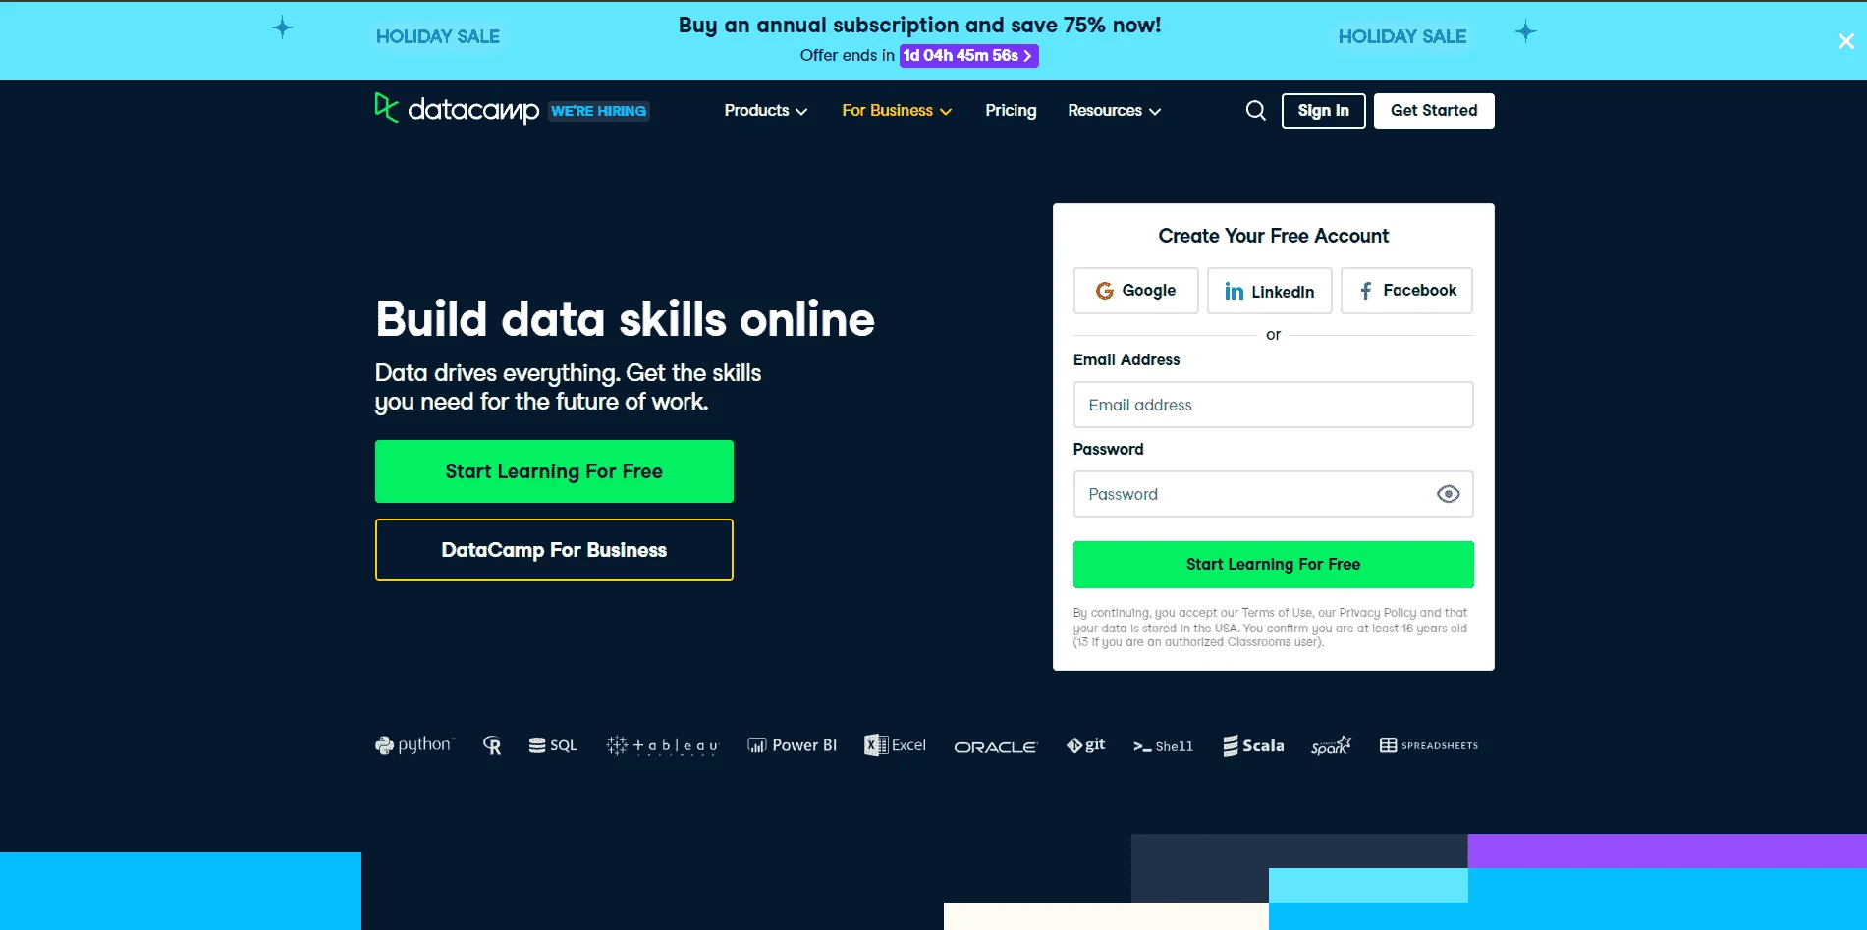Focus the Password input field
This screenshot has width=1867, height=930.
point(1273,494)
